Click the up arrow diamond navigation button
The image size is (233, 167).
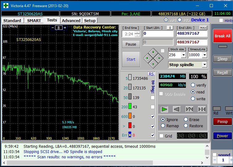pyautogui.click(x=153, y=52)
